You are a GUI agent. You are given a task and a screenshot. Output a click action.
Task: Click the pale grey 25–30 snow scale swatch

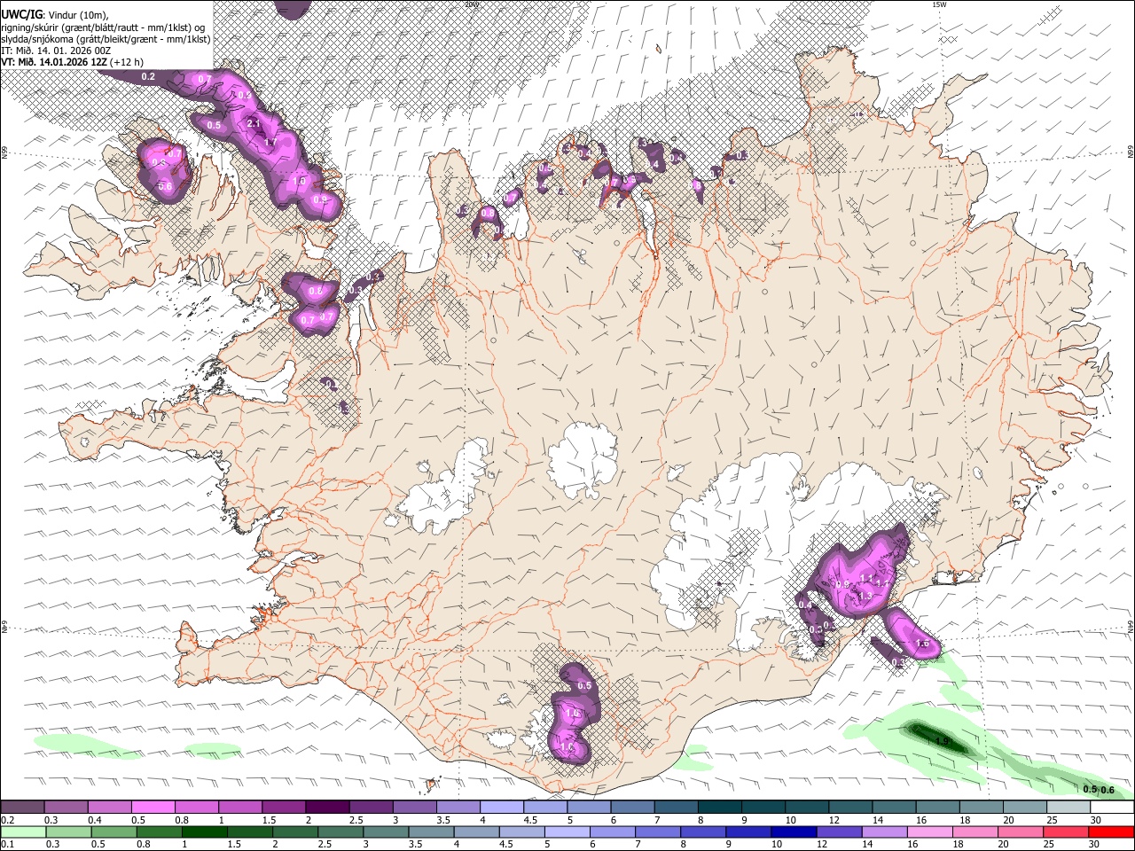[x=1069, y=807]
